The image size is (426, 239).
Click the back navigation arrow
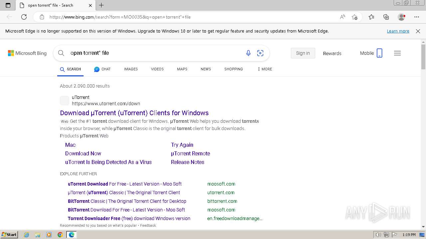click(x=9, y=17)
